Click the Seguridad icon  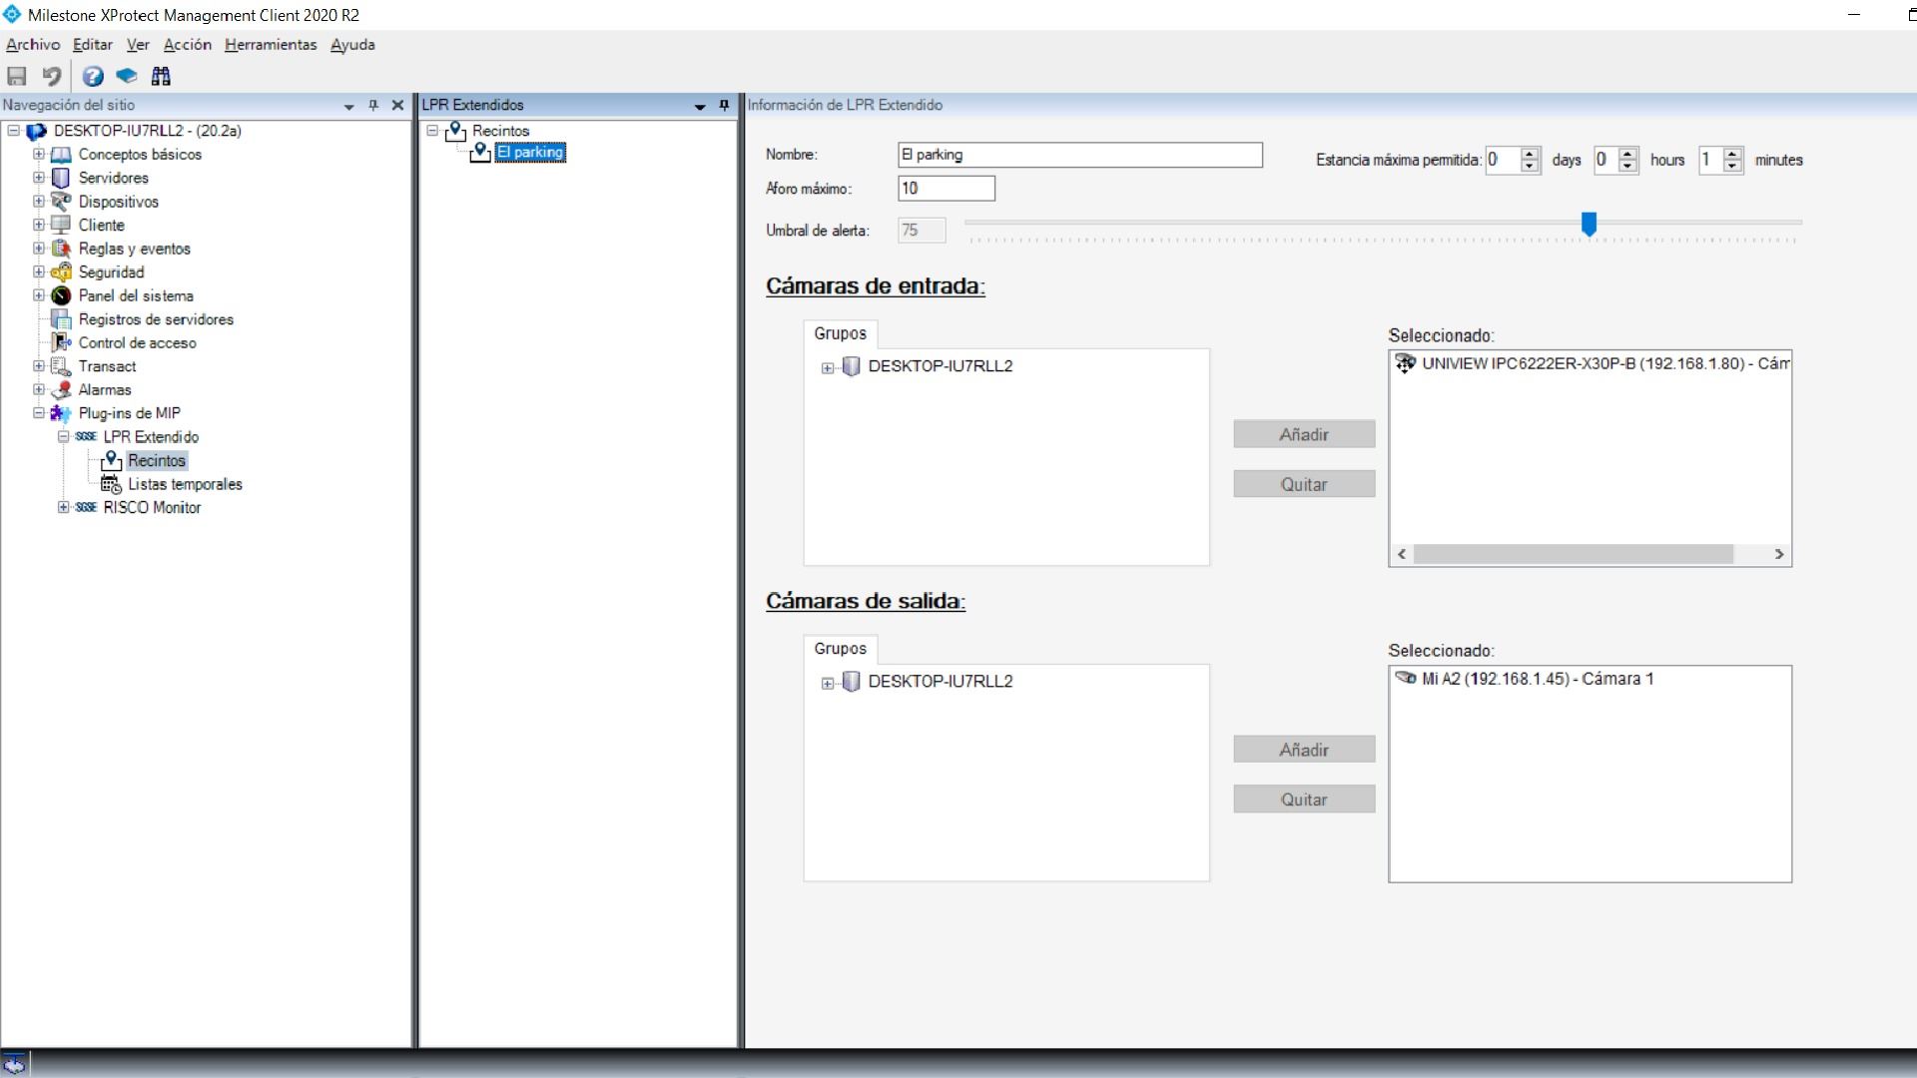(61, 271)
